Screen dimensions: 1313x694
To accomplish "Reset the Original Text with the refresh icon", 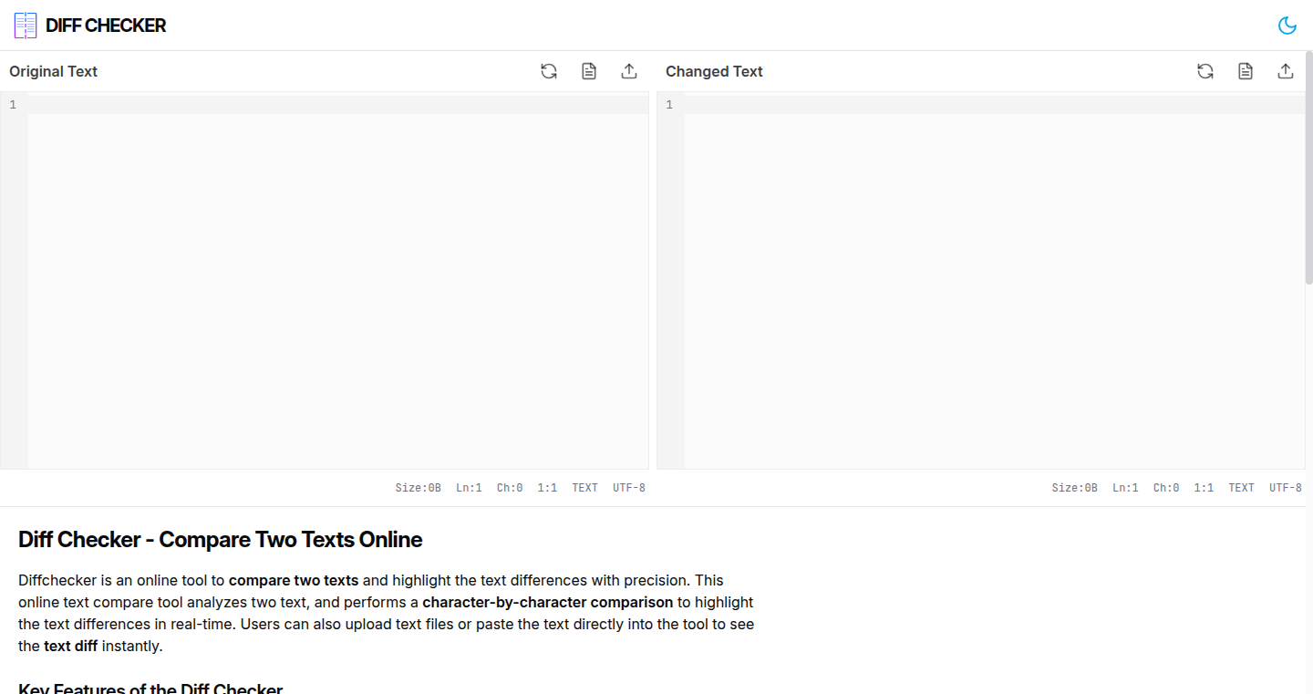I will [549, 71].
